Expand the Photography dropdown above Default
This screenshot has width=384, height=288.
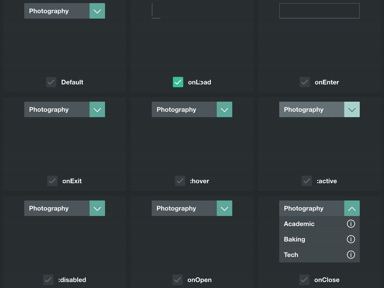97,11
